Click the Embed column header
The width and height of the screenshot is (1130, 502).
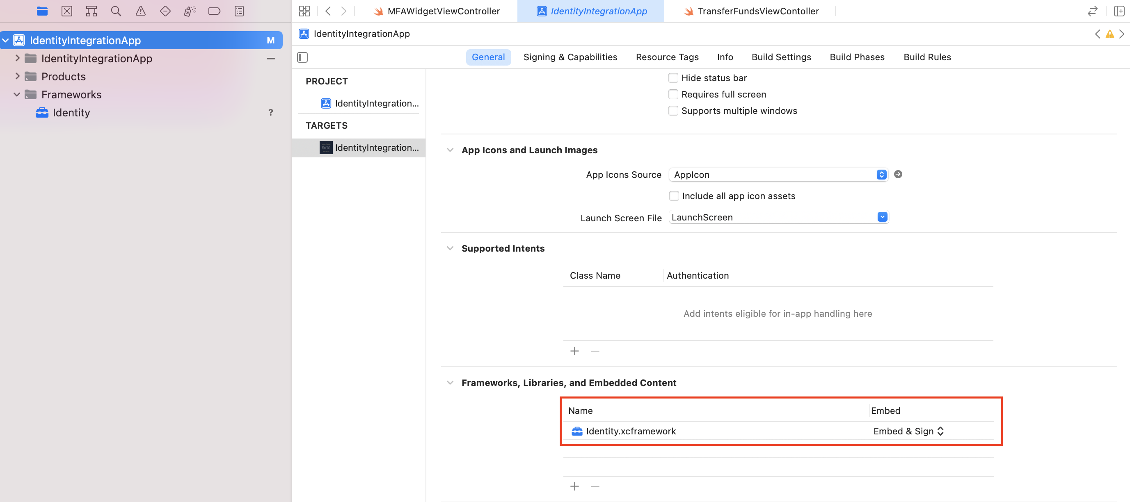point(885,411)
